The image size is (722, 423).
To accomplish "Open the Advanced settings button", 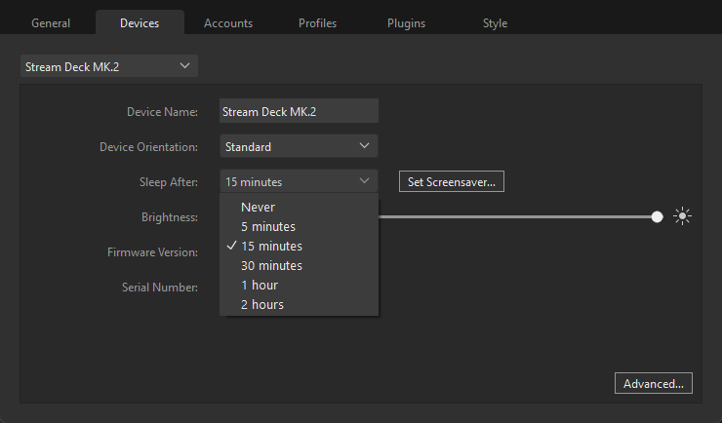I will 654,383.
